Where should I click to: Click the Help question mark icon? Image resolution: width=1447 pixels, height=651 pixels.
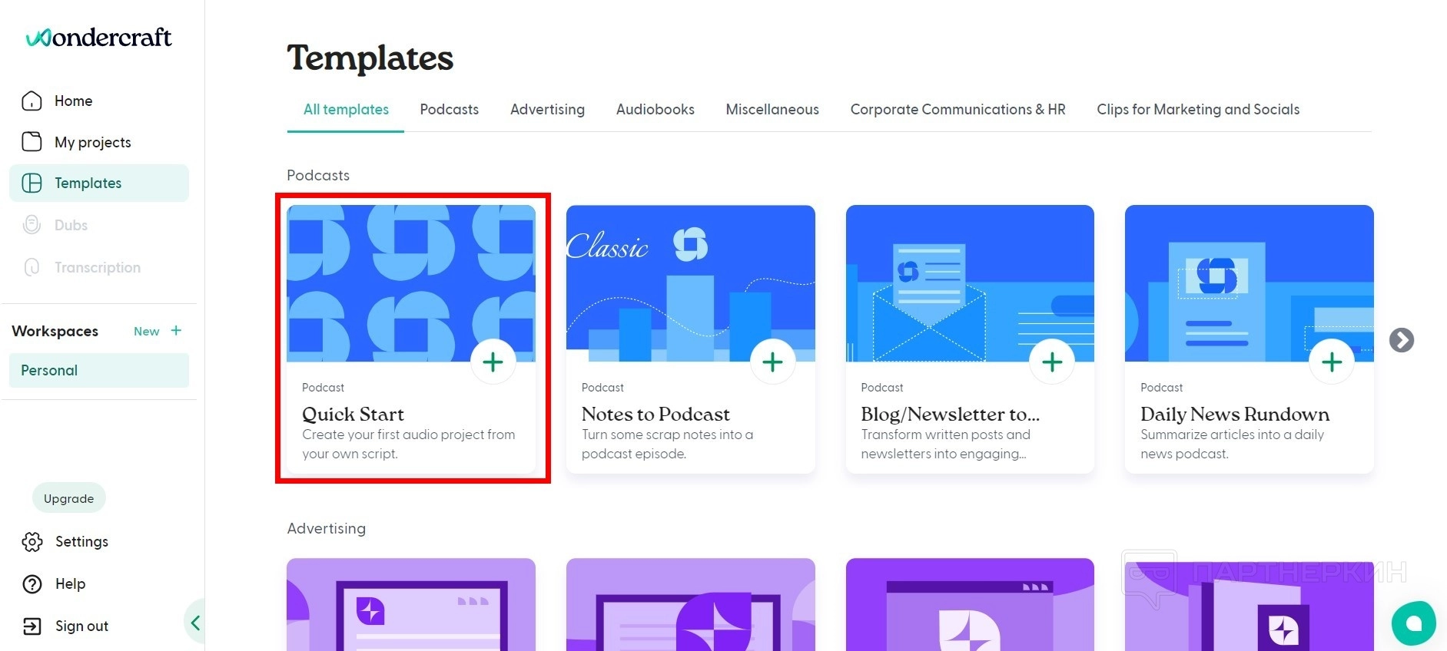pos(32,584)
